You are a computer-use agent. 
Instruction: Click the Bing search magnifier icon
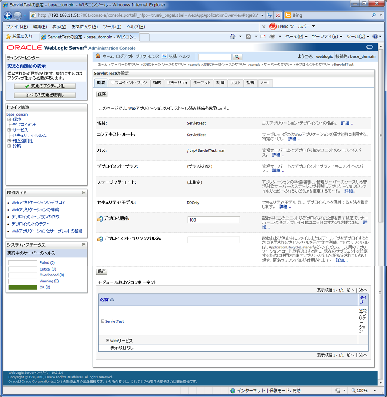374,15
